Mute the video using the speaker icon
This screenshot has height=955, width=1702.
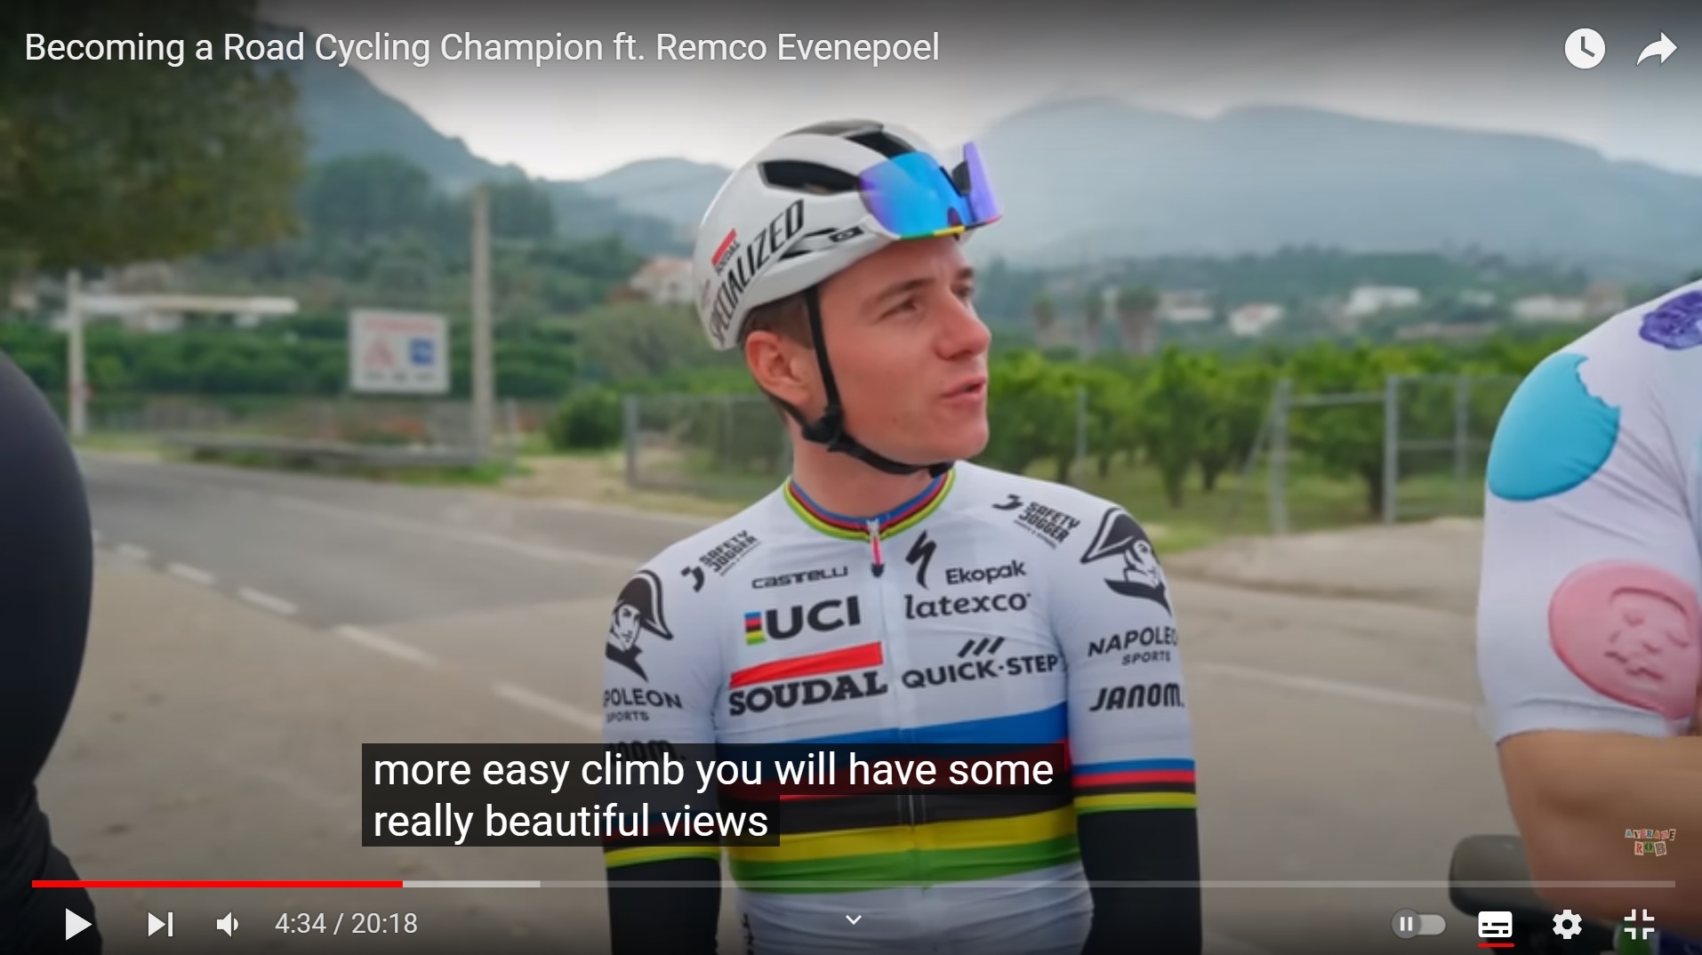point(228,925)
